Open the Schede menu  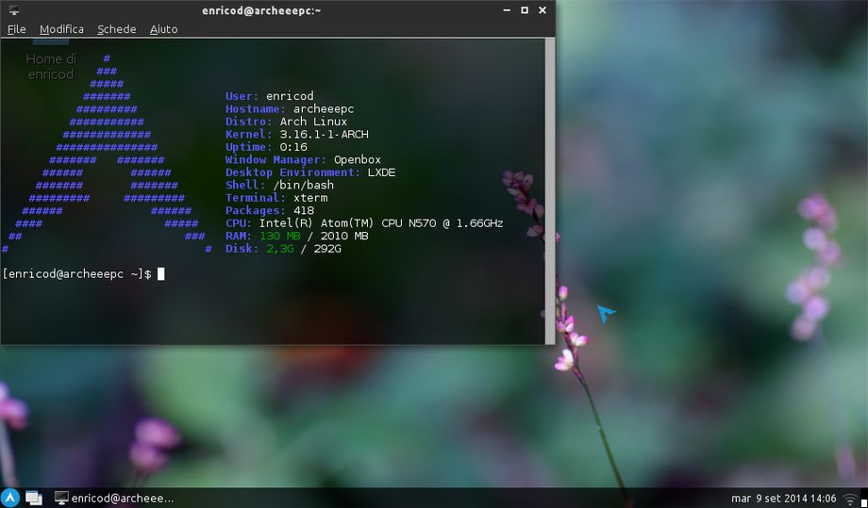(116, 29)
